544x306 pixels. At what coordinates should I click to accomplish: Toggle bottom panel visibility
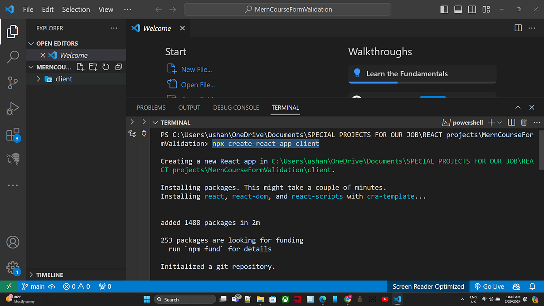point(458,9)
